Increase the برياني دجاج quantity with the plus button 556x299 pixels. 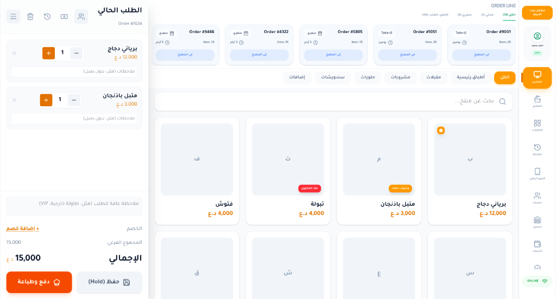48,53
